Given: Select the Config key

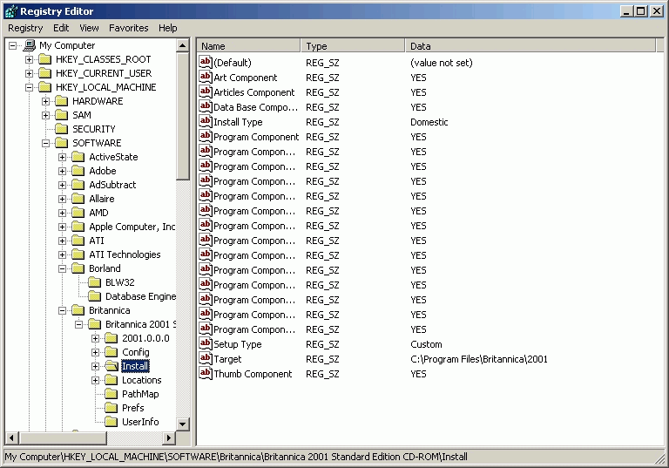Looking at the screenshot, I should (136, 352).
